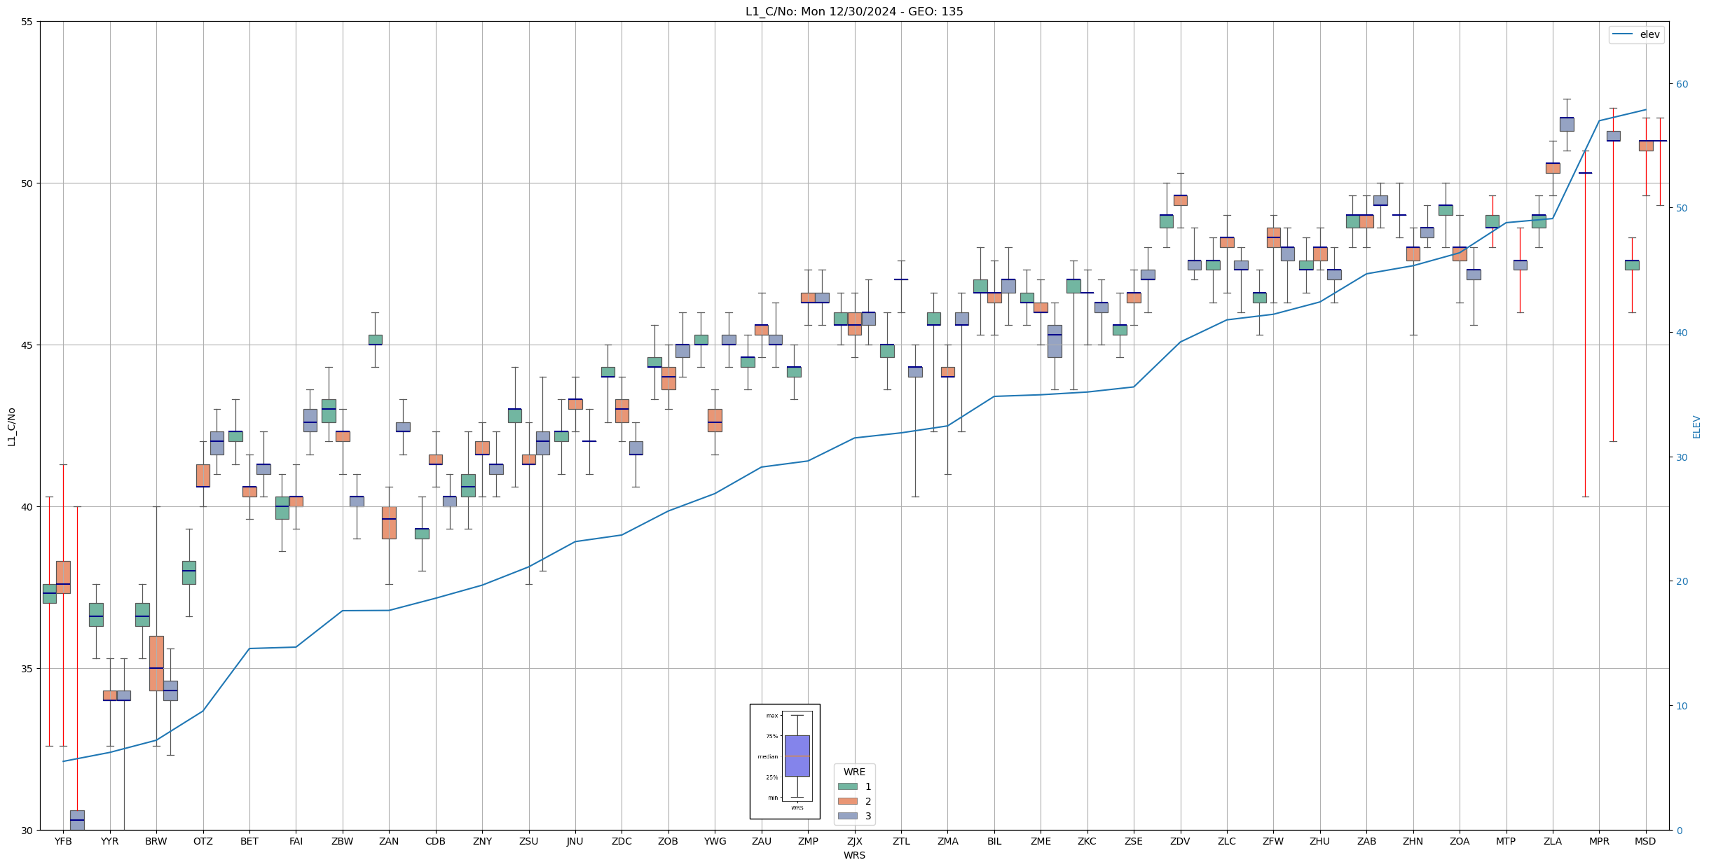Click the MSD station label on x-axis

(x=1645, y=841)
